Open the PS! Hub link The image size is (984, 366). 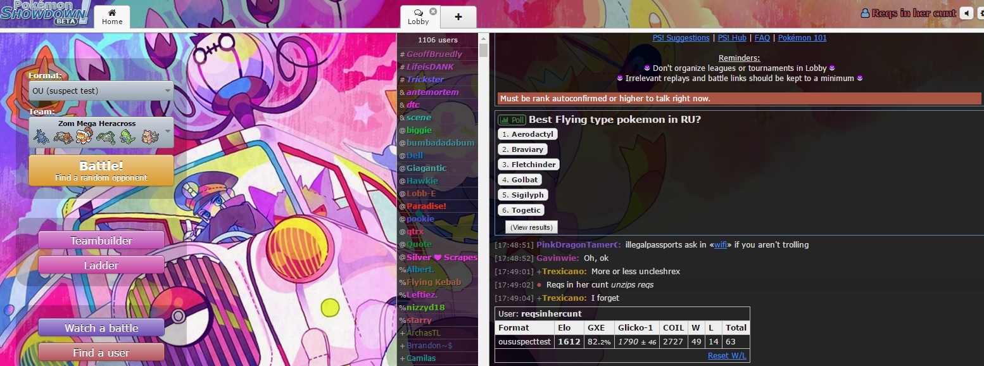click(732, 38)
